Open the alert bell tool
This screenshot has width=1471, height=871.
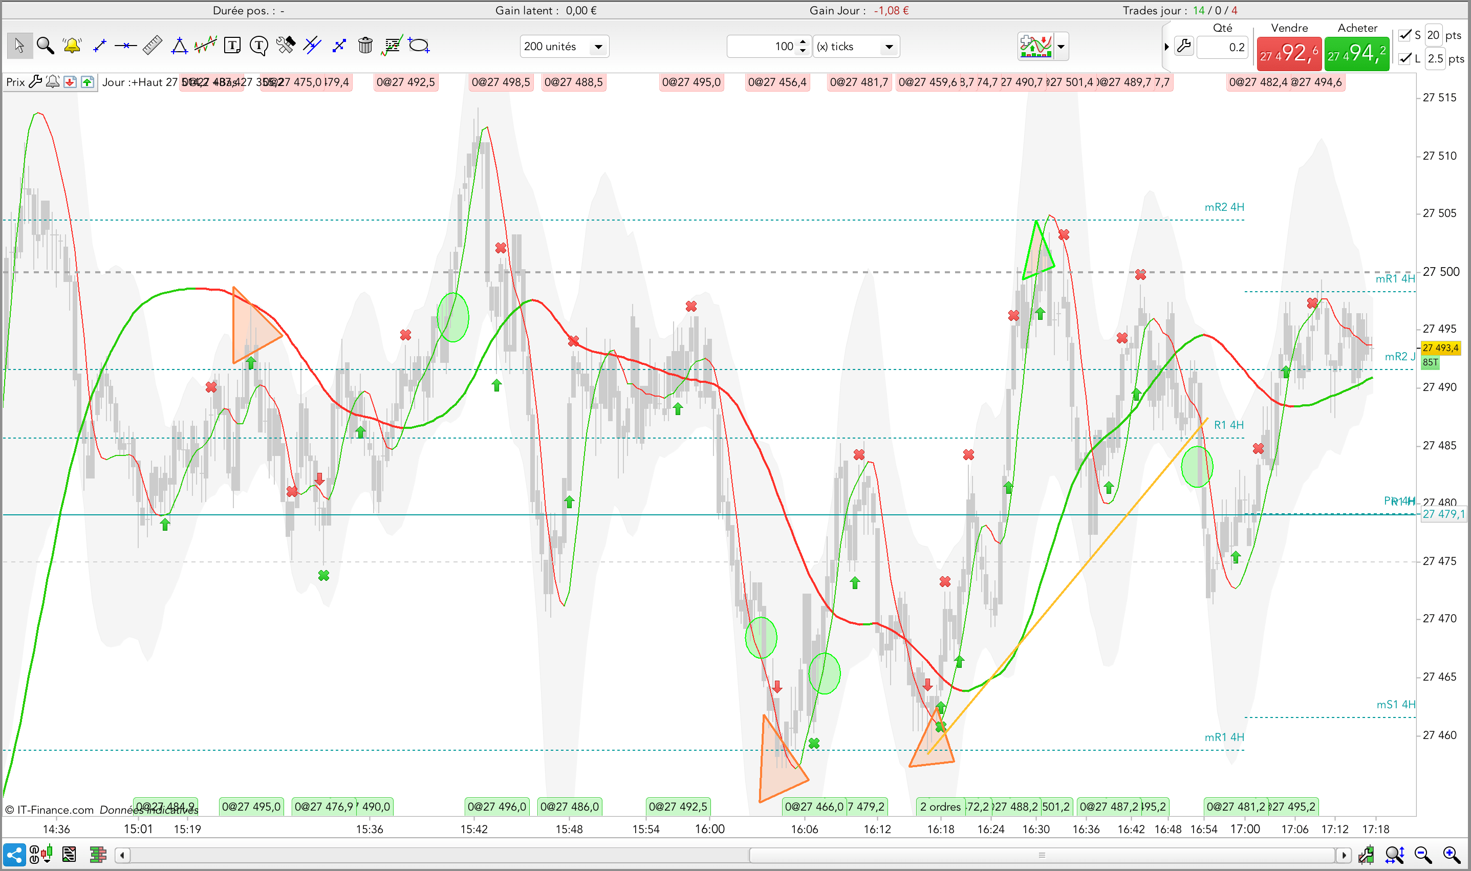point(72,46)
